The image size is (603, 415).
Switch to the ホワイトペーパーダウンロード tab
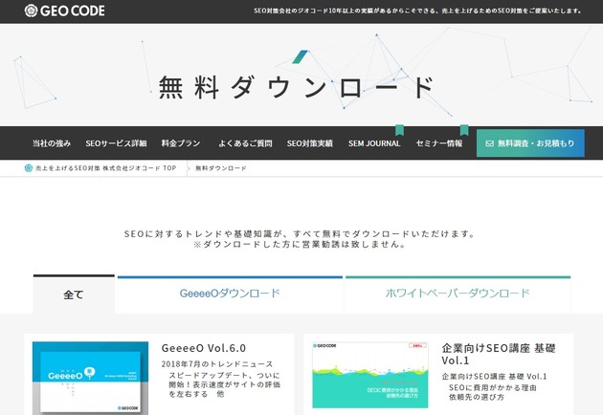[458, 294]
